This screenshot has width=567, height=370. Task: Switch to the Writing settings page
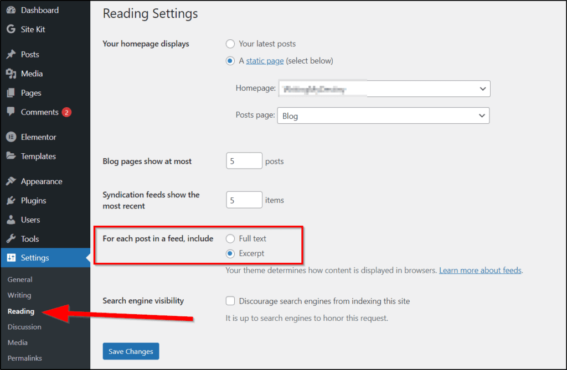[x=19, y=295]
